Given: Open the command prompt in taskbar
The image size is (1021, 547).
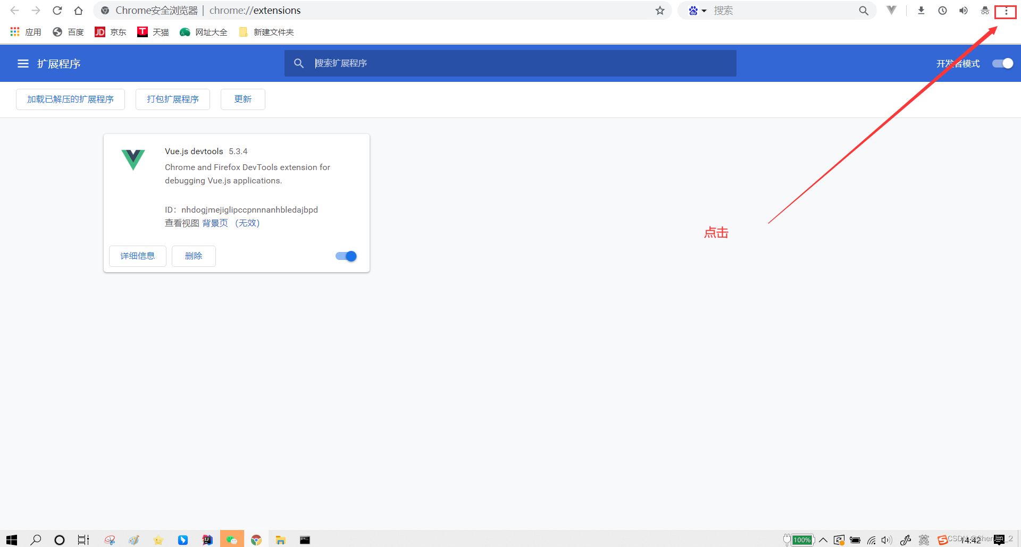Looking at the screenshot, I should (x=305, y=540).
